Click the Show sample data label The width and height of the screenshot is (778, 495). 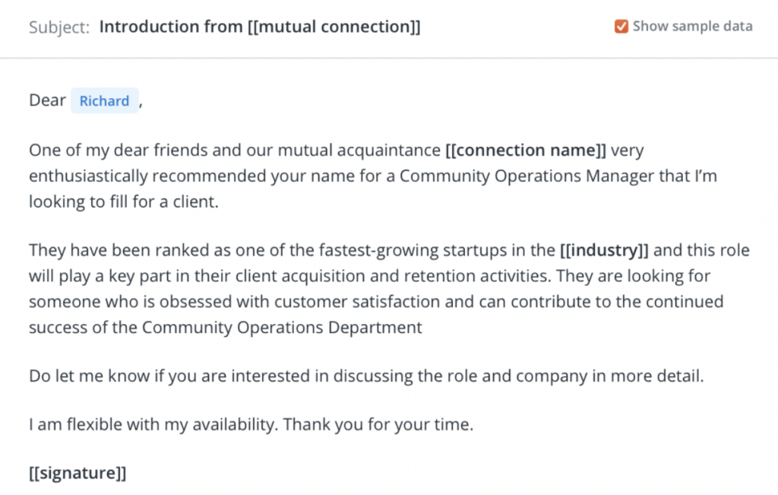point(692,27)
